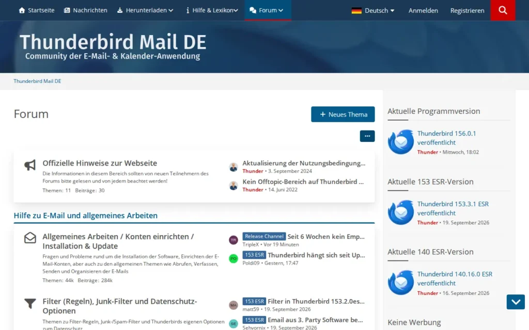Screen dimensions: 529x330
Task: Open the red search magnifier button
Action: click(x=503, y=10)
